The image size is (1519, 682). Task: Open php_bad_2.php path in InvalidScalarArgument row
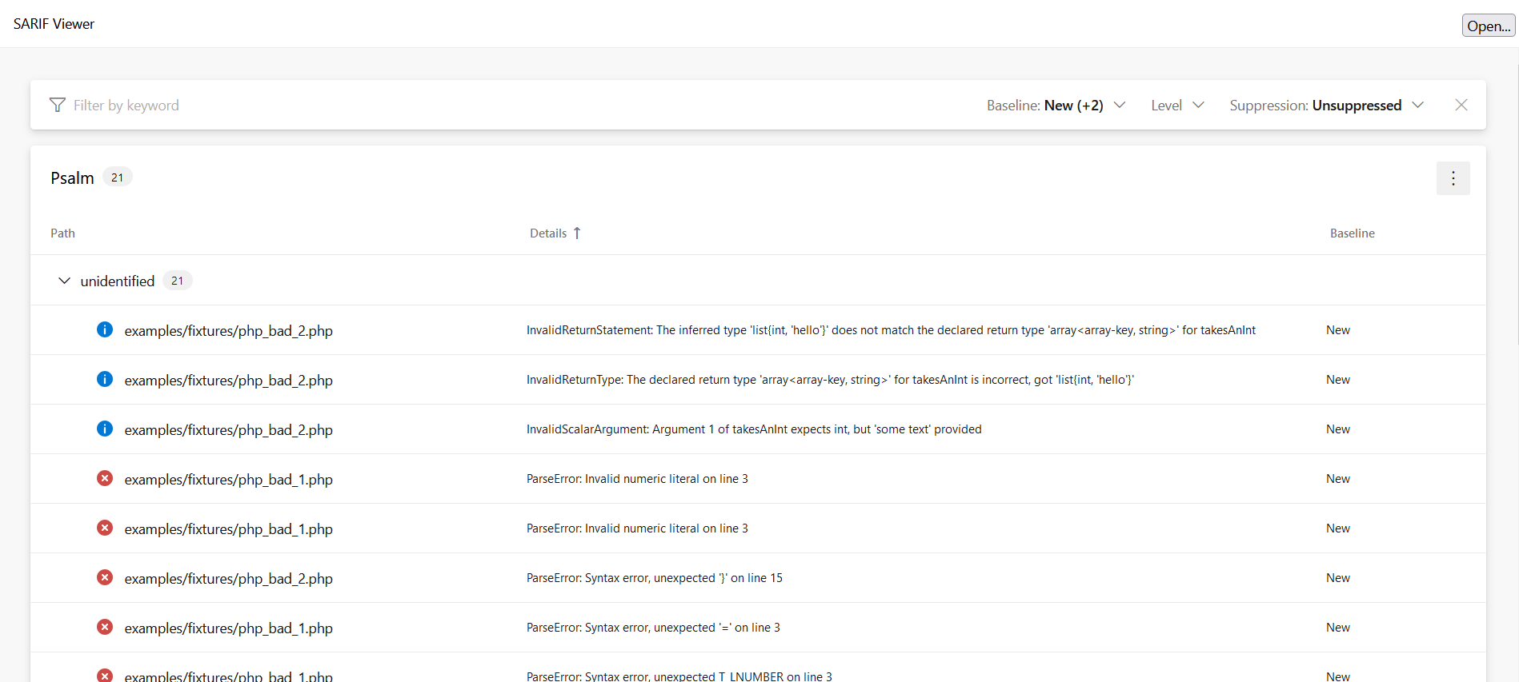(x=229, y=430)
